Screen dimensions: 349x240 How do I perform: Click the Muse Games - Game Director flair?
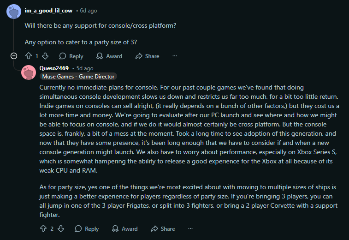pyautogui.click(x=78, y=77)
